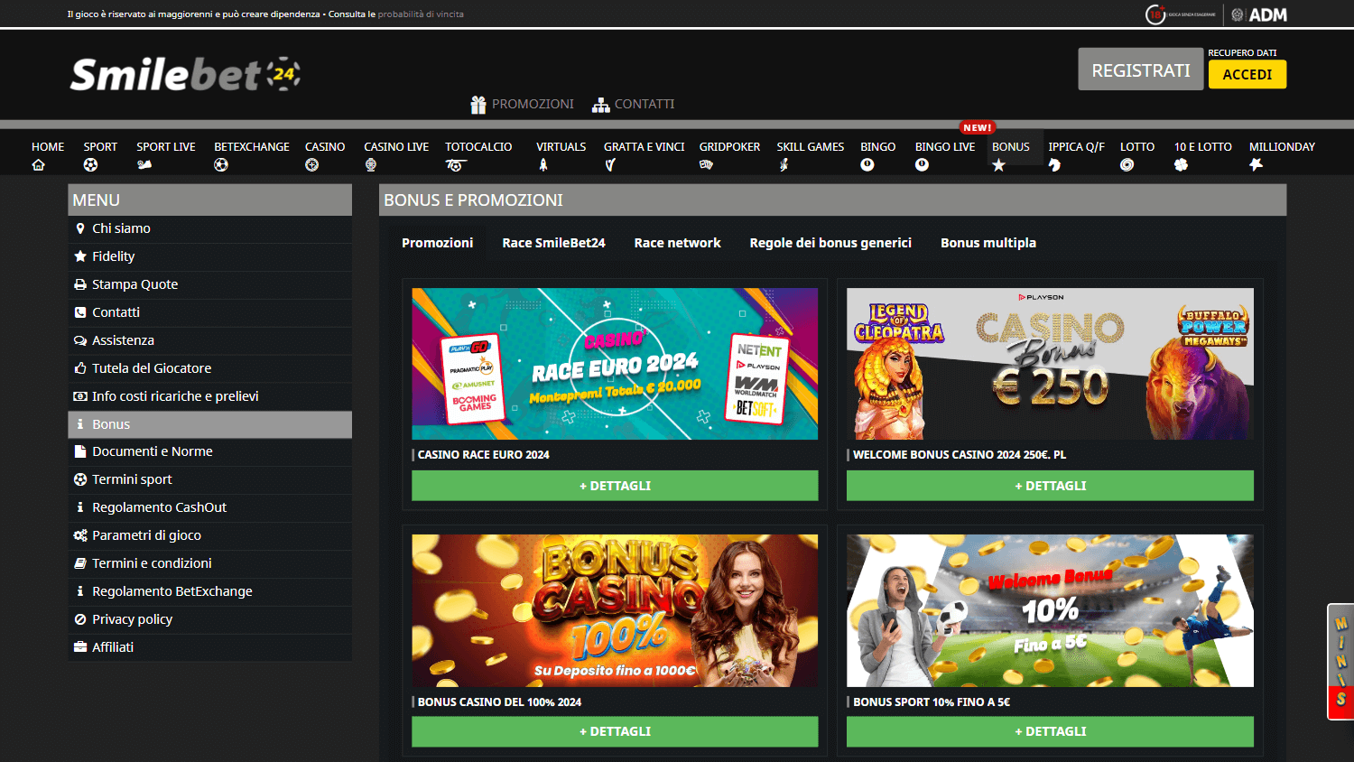
Task: Open Contatti sitemap icon link
Action: coord(633,104)
